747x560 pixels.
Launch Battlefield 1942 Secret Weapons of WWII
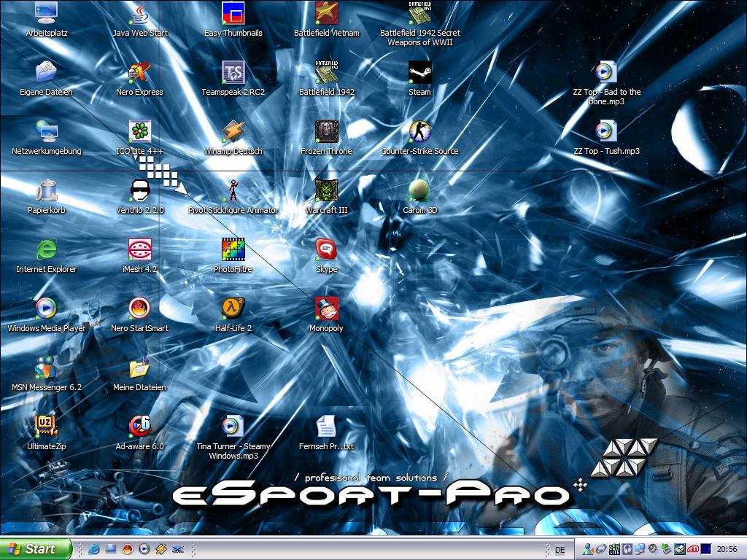pos(420,25)
